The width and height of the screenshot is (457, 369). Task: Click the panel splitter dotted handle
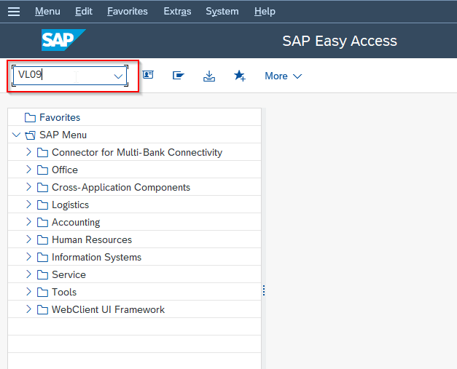tap(264, 290)
